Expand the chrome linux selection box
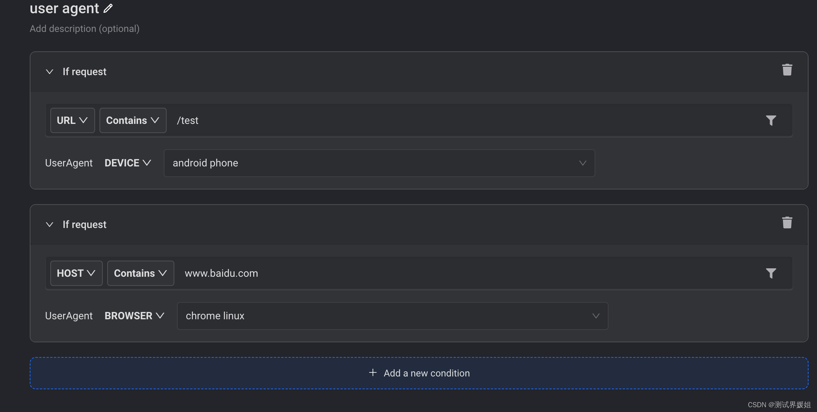817x412 pixels. [x=392, y=316]
